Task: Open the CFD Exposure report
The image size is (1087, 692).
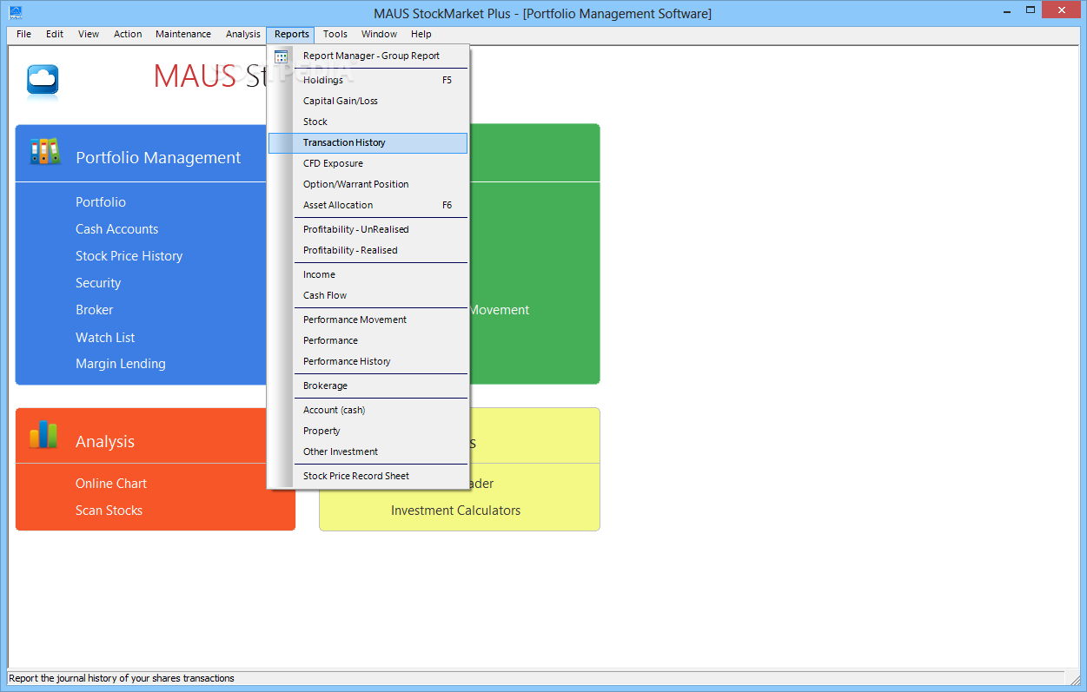Action: tap(368, 163)
